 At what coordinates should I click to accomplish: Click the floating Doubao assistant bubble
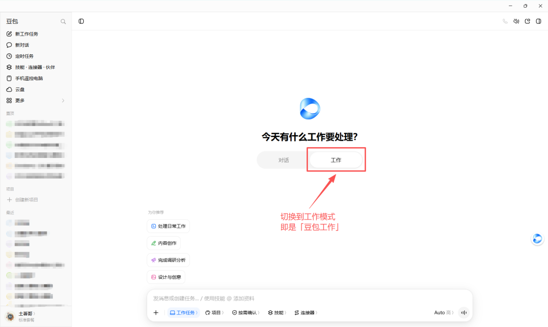point(537,239)
